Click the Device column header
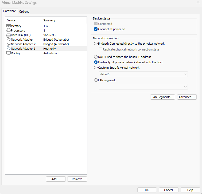The height and width of the screenshot is (194, 202). tap(24, 20)
